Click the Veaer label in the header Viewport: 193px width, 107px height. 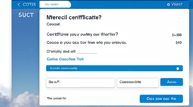[x=177, y=5]
